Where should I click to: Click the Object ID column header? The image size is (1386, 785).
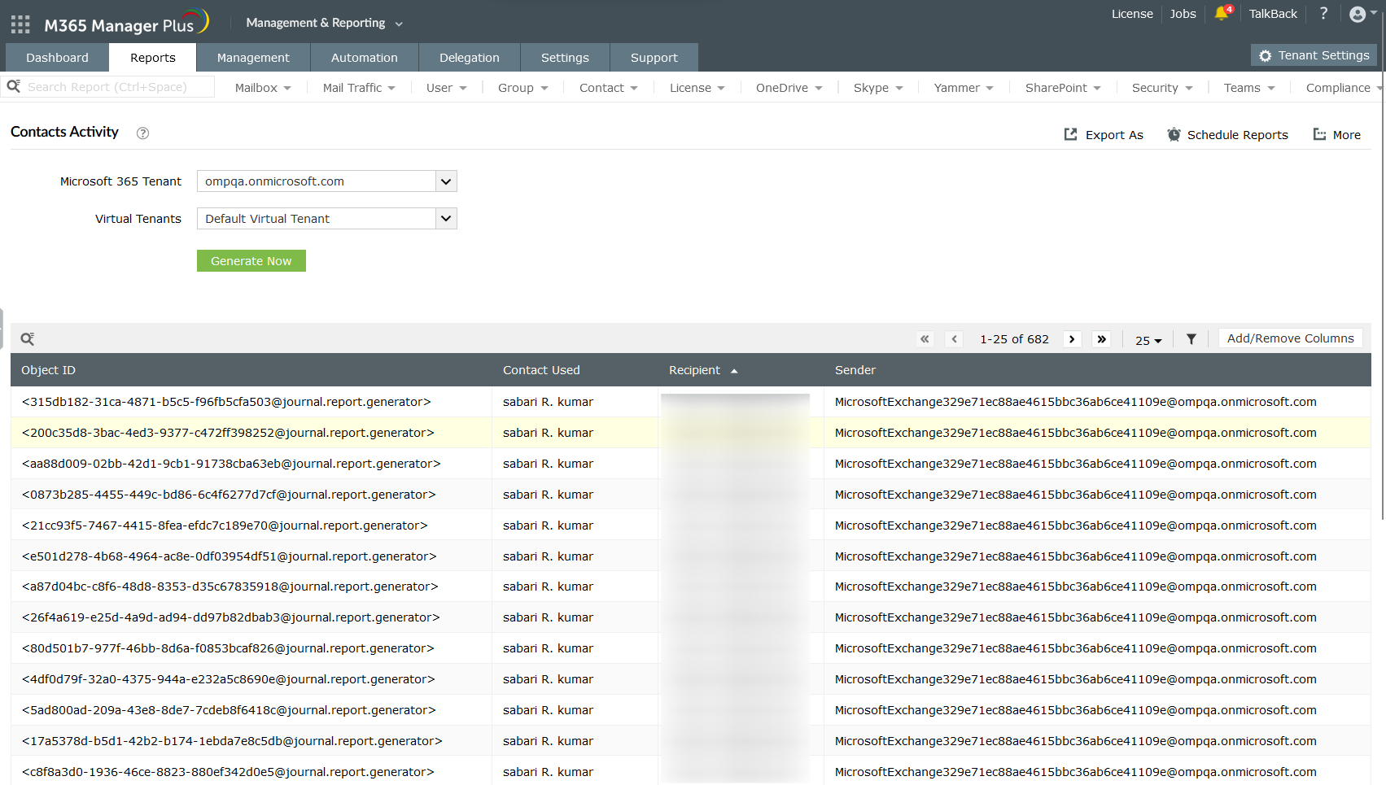(x=48, y=370)
